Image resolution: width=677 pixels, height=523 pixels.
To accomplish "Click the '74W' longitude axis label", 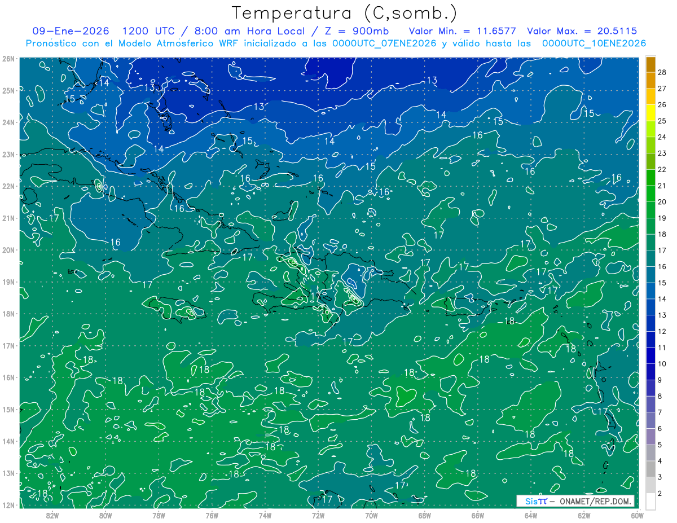I will pos(265,516).
